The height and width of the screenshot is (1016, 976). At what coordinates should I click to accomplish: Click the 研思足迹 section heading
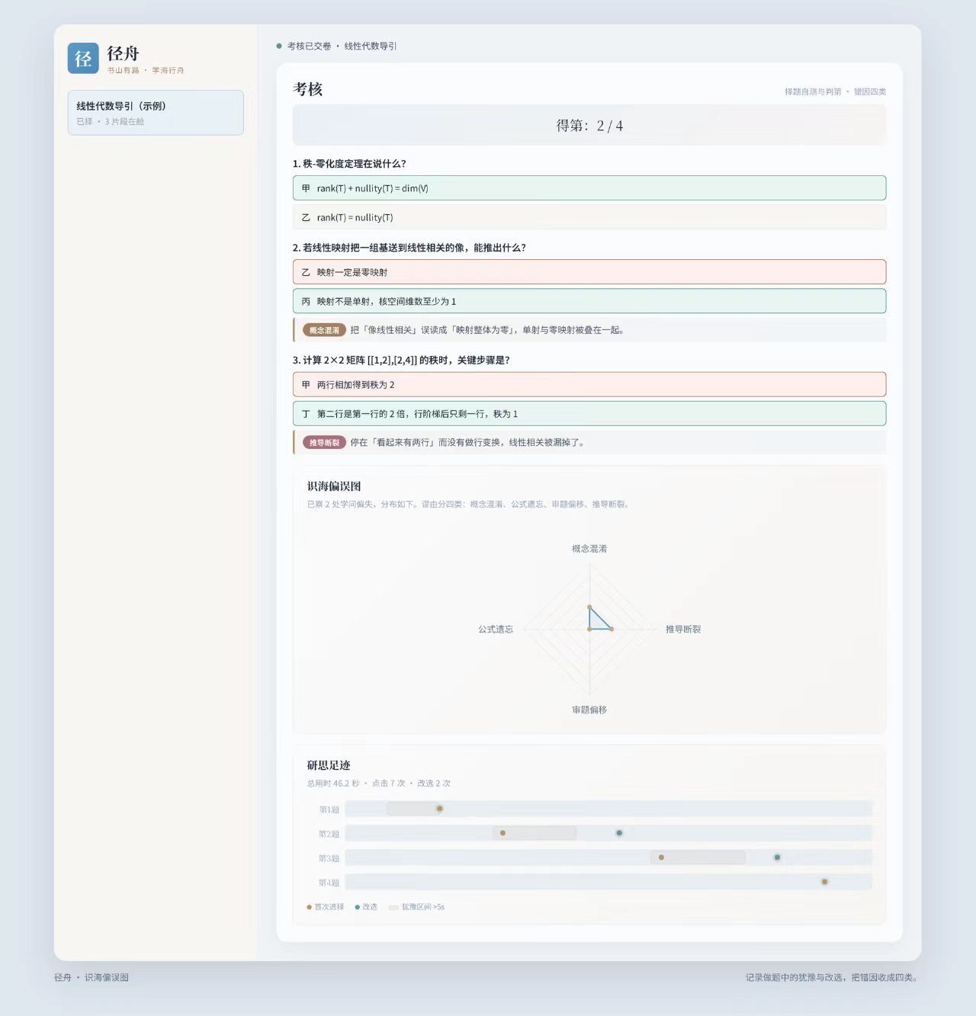click(329, 765)
